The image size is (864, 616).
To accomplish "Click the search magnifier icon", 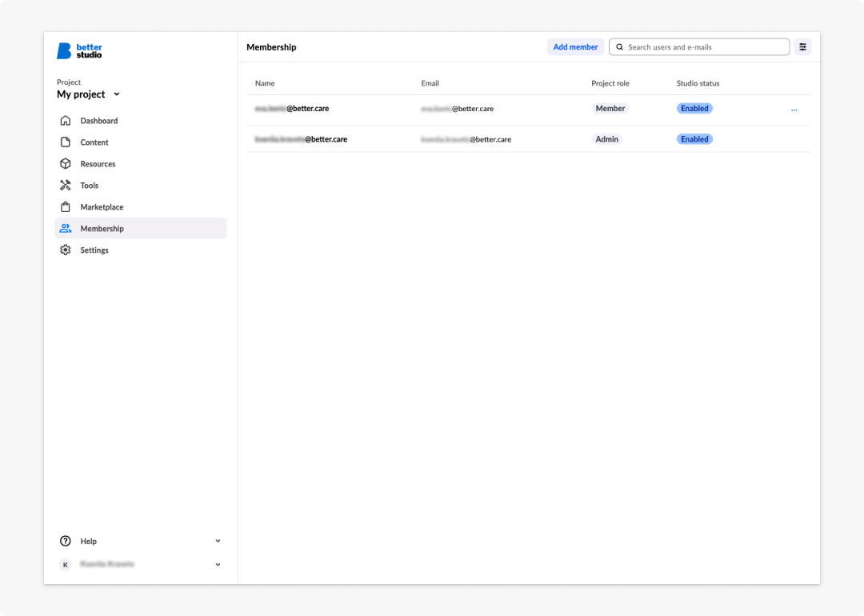I will 620,47.
